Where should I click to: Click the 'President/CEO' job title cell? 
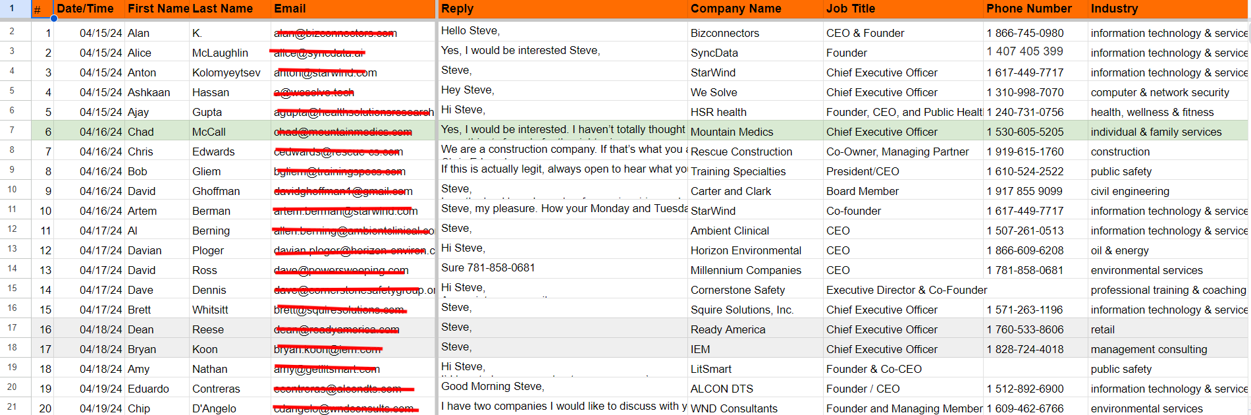click(x=902, y=171)
